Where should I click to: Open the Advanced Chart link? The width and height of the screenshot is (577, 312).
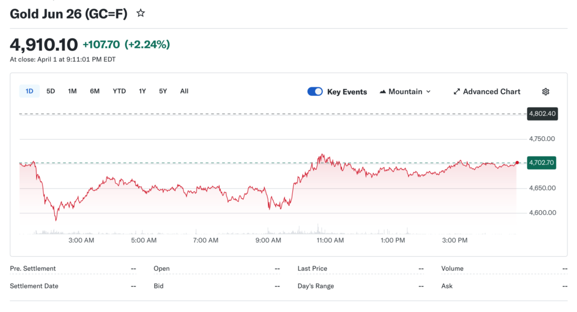point(491,92)
